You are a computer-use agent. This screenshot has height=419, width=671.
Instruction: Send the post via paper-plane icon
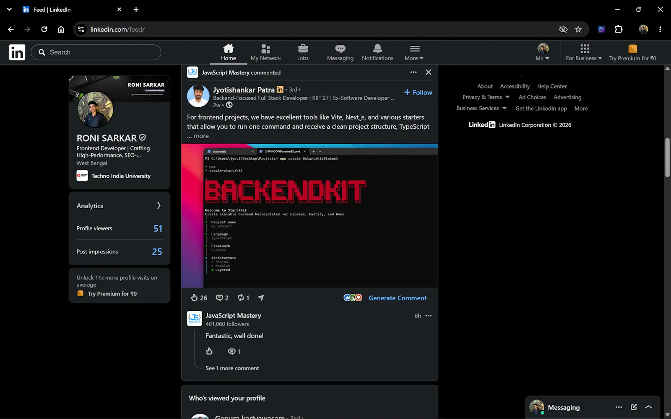[261, 298]
